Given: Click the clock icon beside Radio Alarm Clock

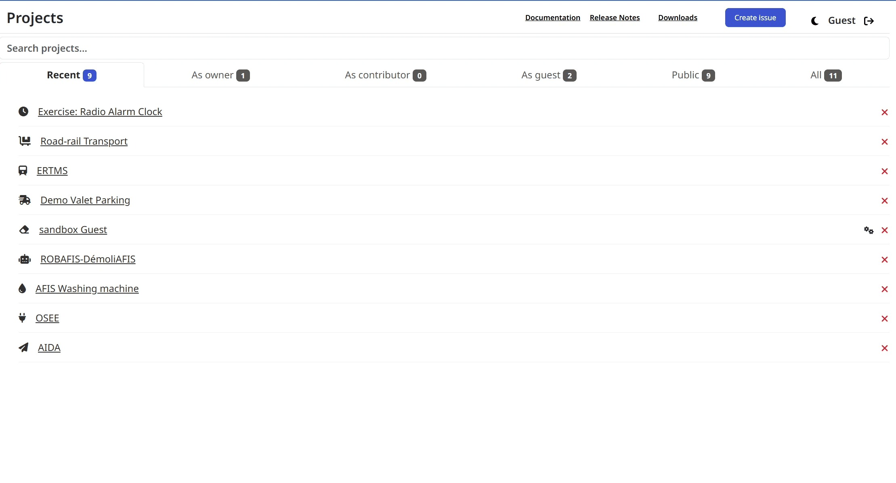Looking at the screenshot, I should (23, 111).
